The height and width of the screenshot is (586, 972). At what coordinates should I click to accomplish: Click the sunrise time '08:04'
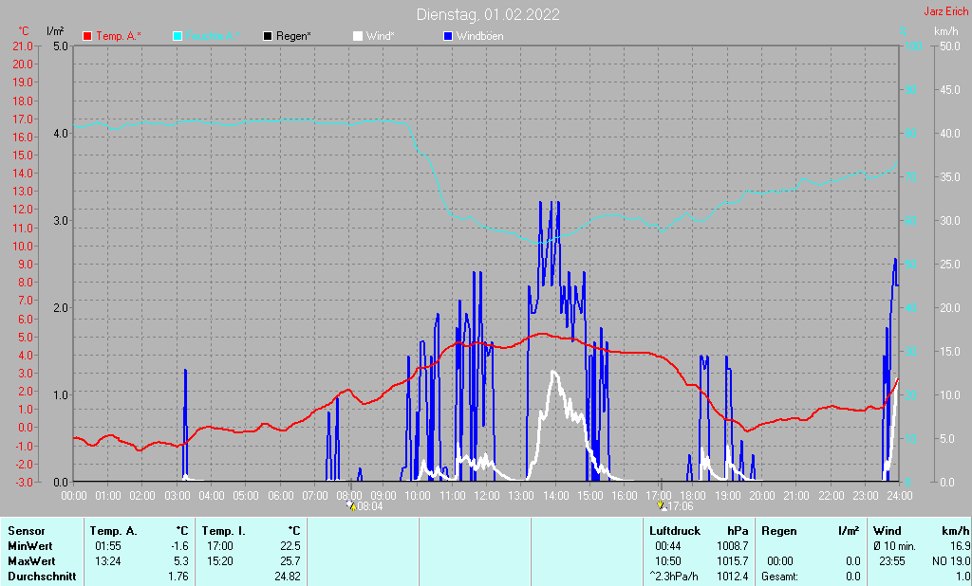pos(370,506)
